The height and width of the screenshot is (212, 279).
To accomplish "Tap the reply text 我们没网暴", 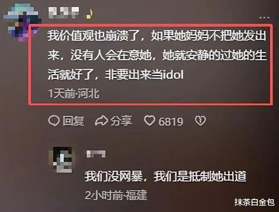I will [x=113, y=177].
